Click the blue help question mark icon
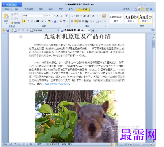Viewport: 164px width, 147px height. (151, 9)
